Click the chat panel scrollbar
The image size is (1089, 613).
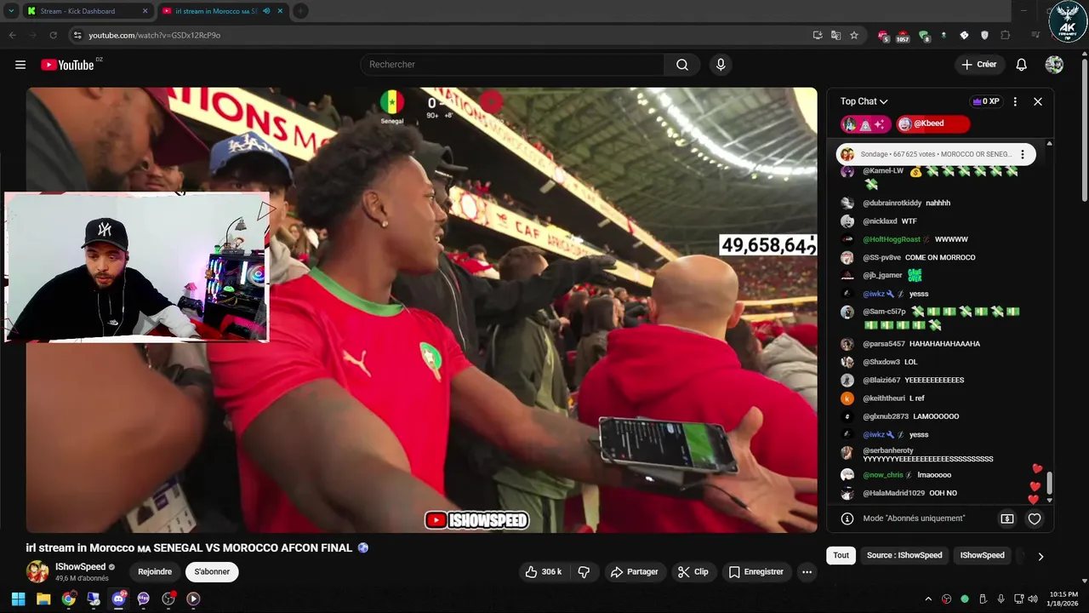click(1049, 484)
